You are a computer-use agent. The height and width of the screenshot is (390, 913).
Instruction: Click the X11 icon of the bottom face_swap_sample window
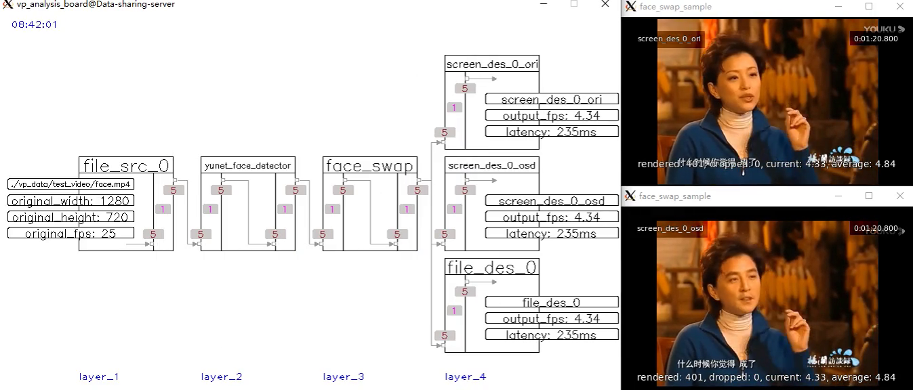[630, 196]
